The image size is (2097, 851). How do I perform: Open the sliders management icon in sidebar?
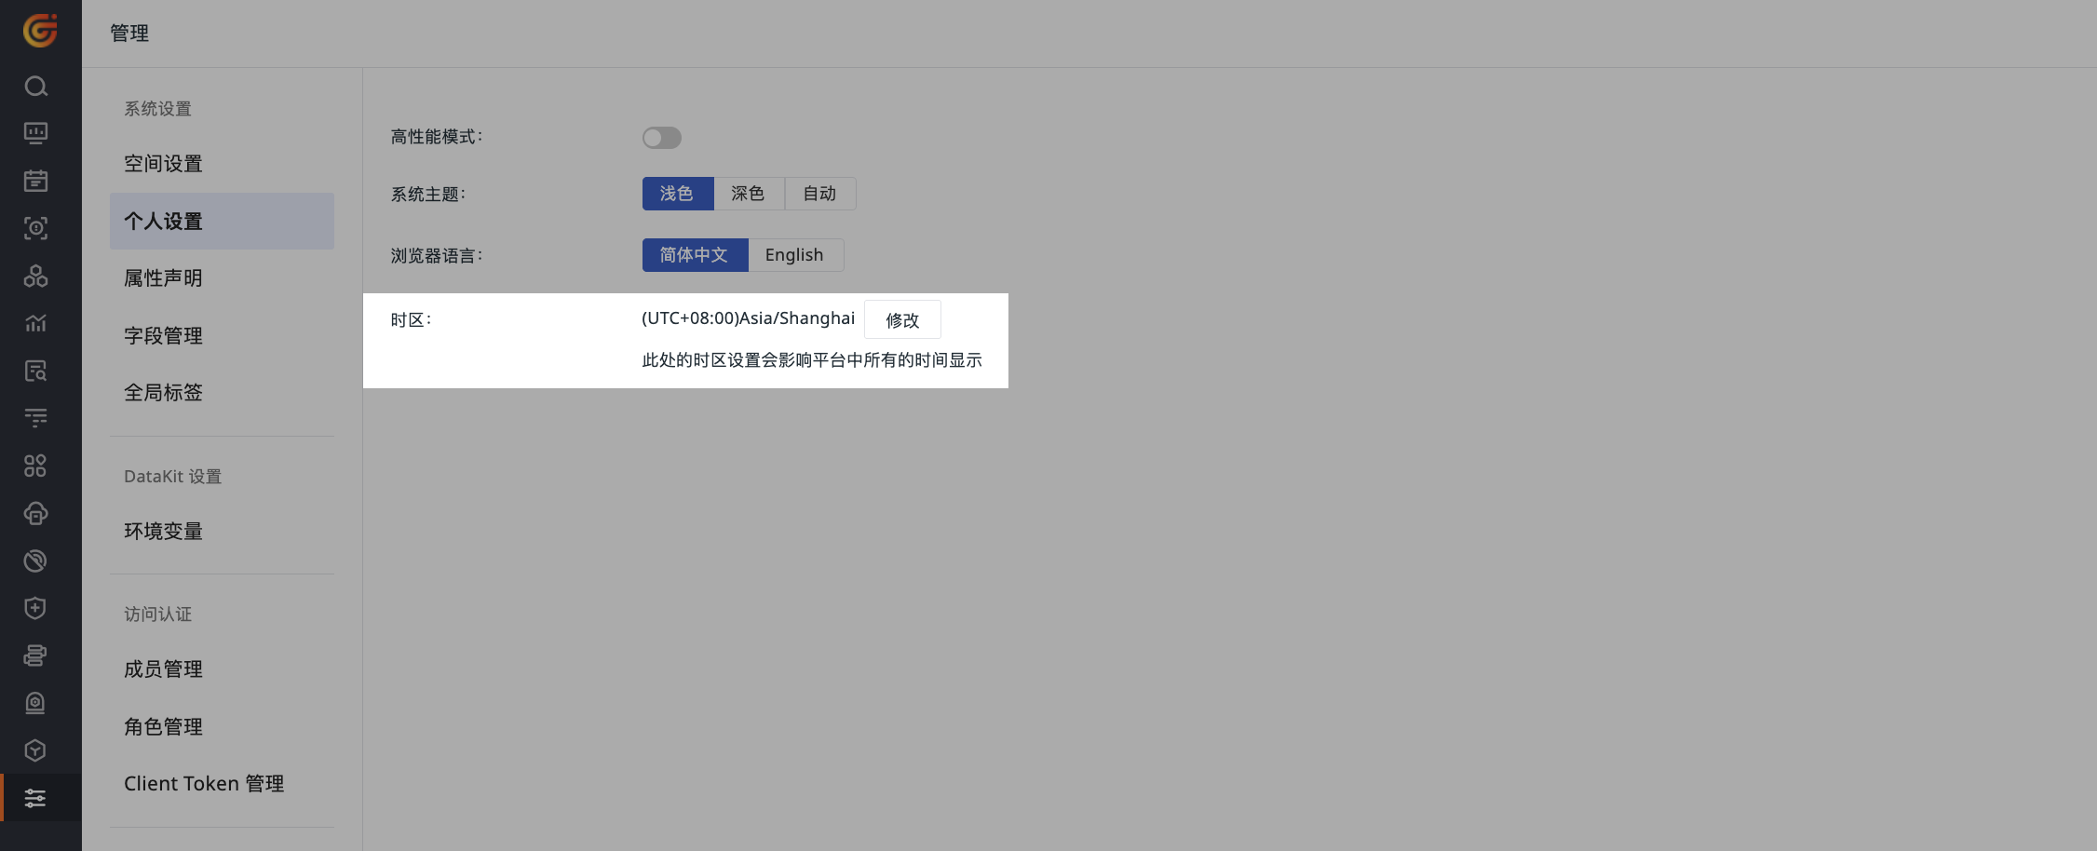click(x=35, y=798)
